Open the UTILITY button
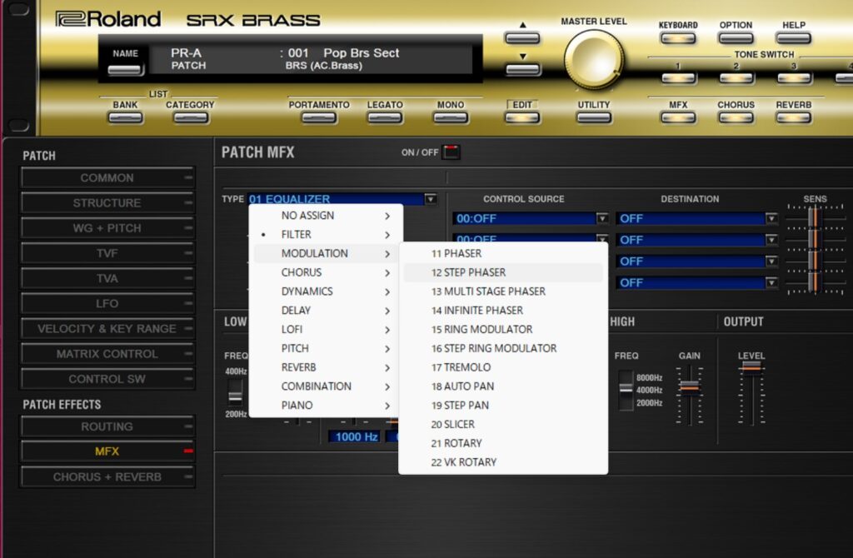 pyautogui.click(x=593, y=117)
